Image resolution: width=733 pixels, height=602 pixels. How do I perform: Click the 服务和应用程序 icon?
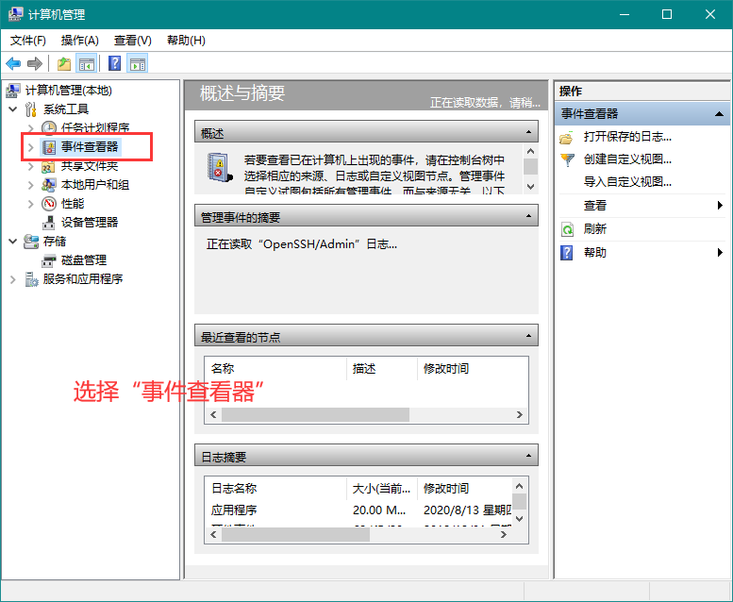31,279
